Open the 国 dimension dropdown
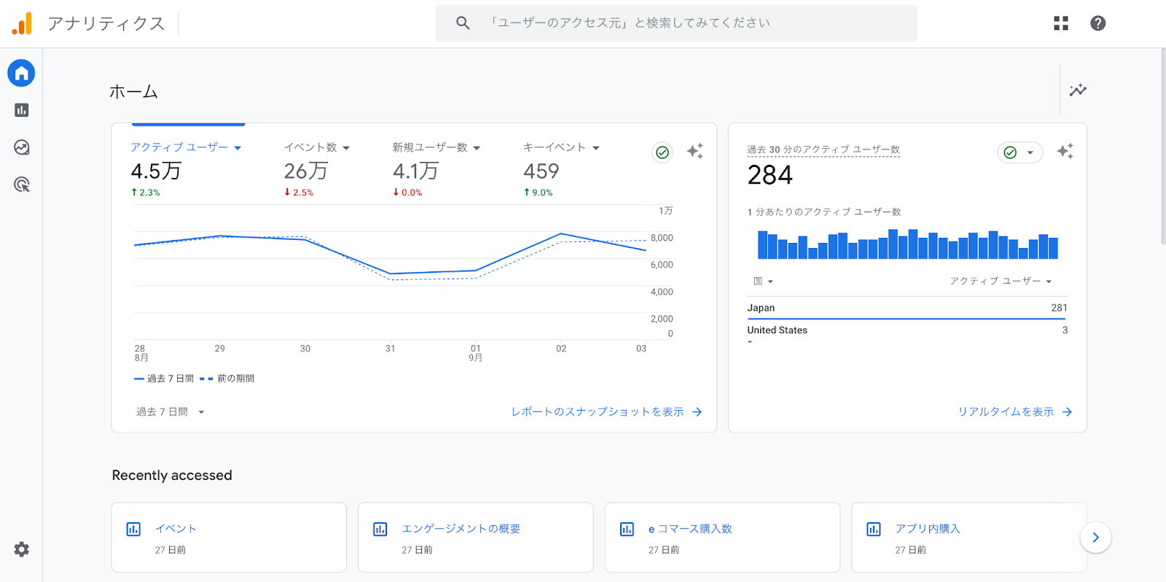 tap(763, 282)
